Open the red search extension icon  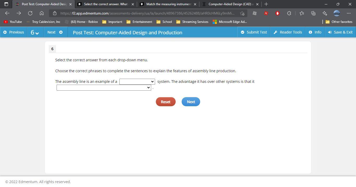[x=266, y=13]
